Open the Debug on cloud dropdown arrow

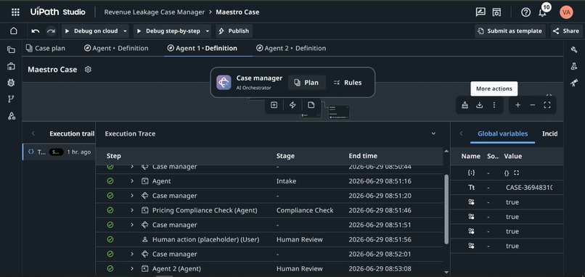(x=126, y=31)
